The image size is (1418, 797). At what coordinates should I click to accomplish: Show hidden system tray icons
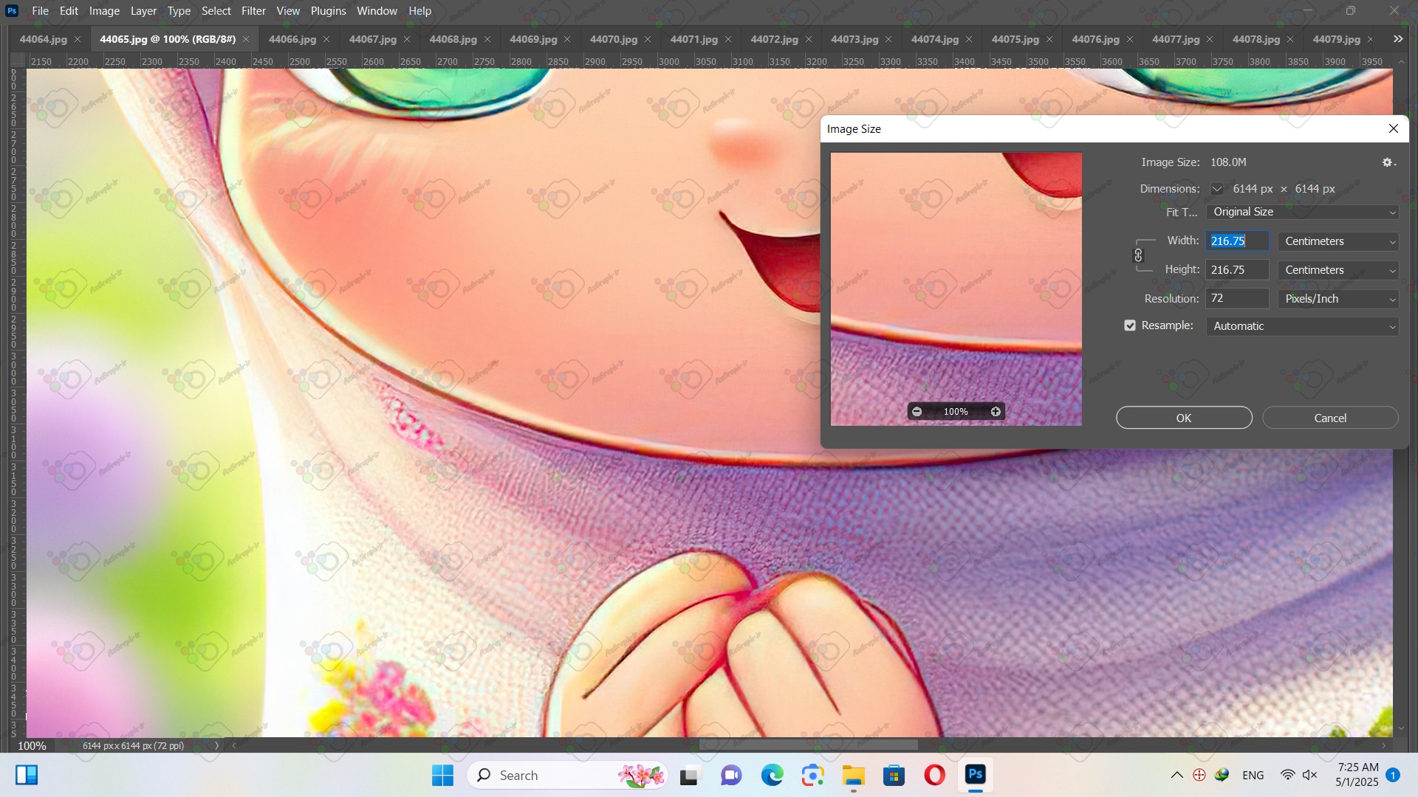coord(1177,775)
